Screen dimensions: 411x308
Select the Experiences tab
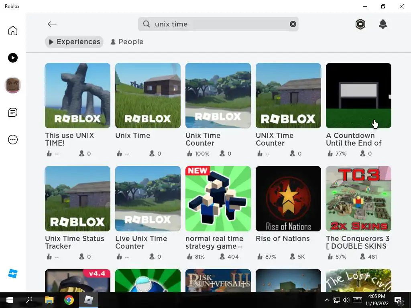click(74, 42)
